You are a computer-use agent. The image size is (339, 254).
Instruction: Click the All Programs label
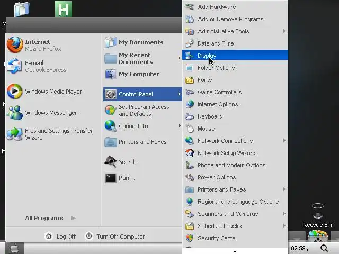(44, 218)
